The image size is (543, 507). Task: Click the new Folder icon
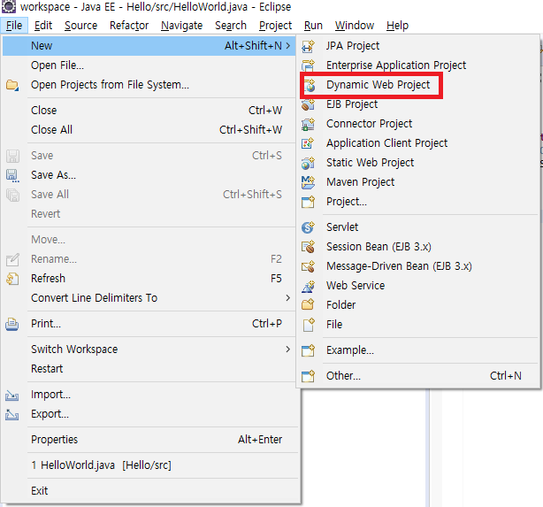tap(308, 304)
